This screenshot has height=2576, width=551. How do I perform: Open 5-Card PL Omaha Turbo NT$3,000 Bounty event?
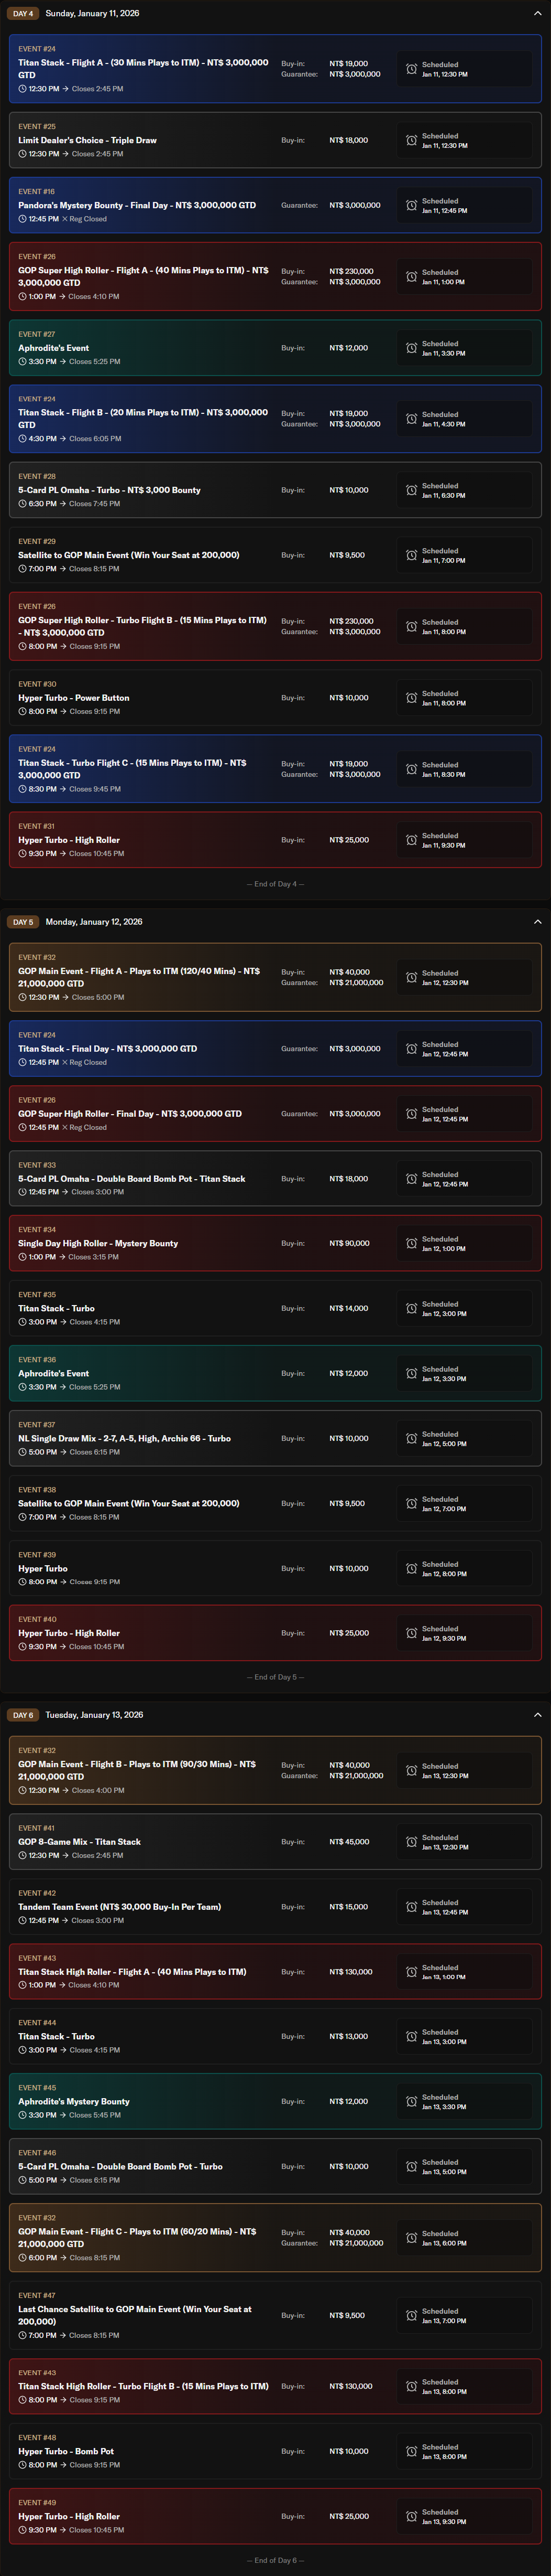(x=110, y=490)
